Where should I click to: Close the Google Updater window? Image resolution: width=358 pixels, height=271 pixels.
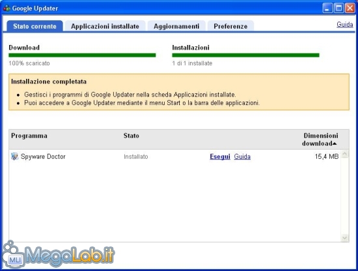350,8
